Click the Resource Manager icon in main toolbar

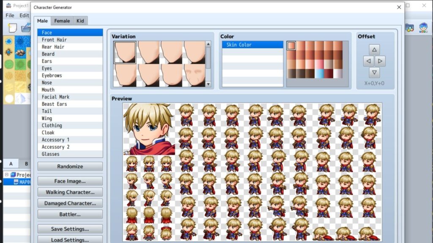coord(410,28)
